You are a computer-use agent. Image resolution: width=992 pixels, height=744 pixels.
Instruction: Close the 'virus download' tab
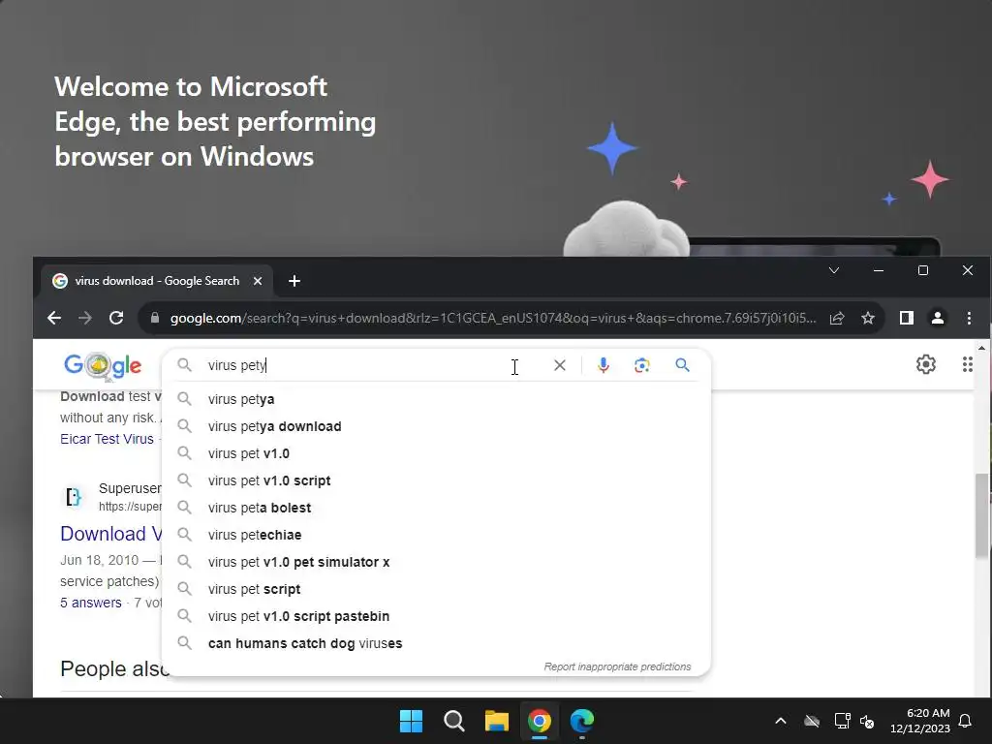[258, 281]
